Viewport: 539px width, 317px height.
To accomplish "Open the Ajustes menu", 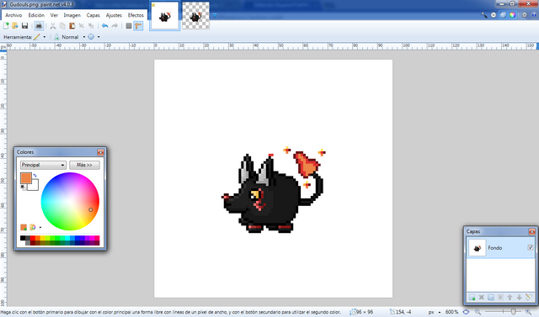I will pyautogui.click(x=114, y=15).
